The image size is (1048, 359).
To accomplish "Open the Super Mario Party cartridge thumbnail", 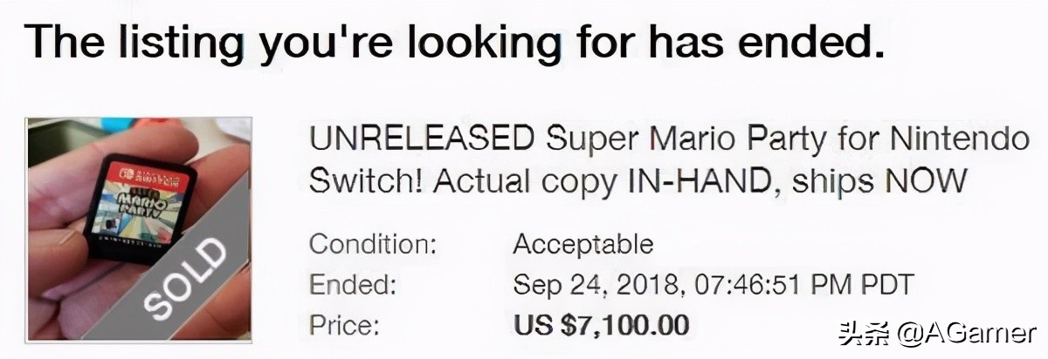I will [139, 228].
